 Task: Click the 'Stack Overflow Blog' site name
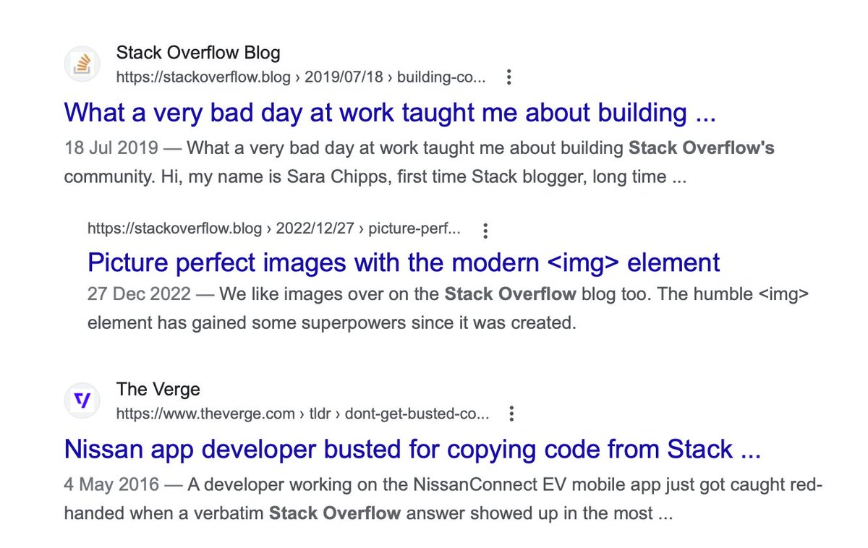tap(198, 53)
